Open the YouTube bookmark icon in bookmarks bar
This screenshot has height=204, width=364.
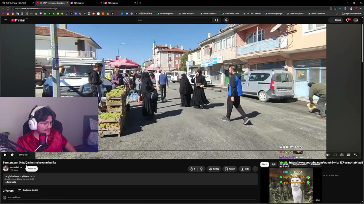tap(3, 14)
